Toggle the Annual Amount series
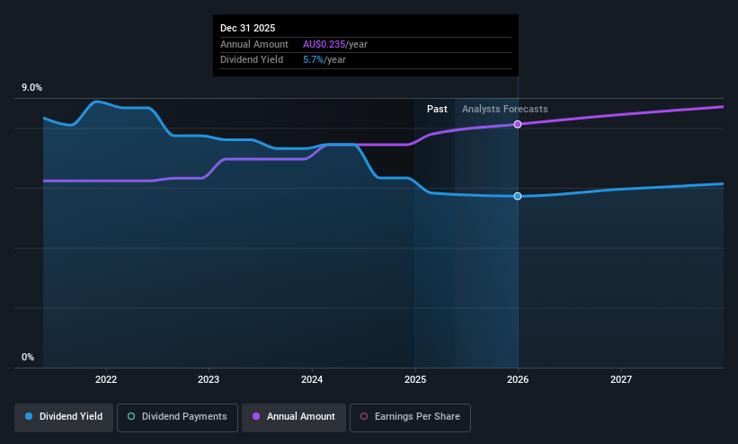Viewport: 738px width, 444px height. [x=294, y=418]
